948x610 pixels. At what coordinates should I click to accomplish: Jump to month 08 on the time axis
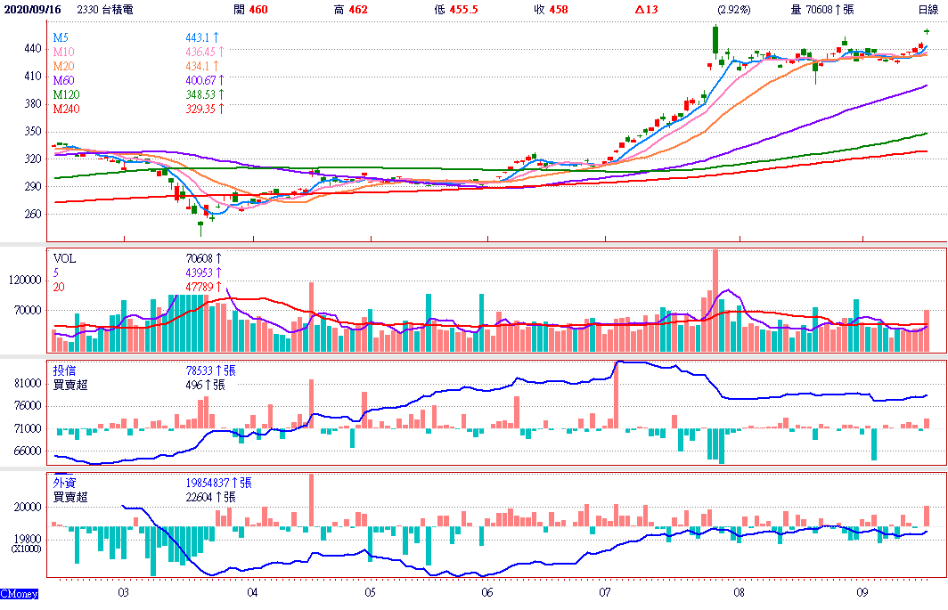[739, 591]
